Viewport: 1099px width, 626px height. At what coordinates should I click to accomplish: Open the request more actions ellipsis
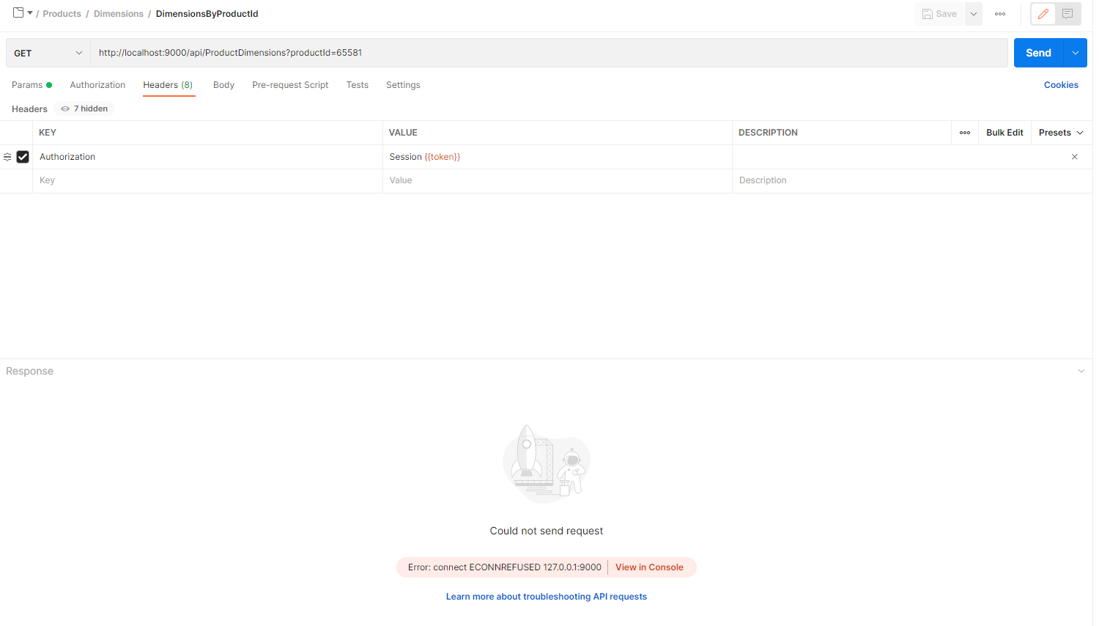1000,14
